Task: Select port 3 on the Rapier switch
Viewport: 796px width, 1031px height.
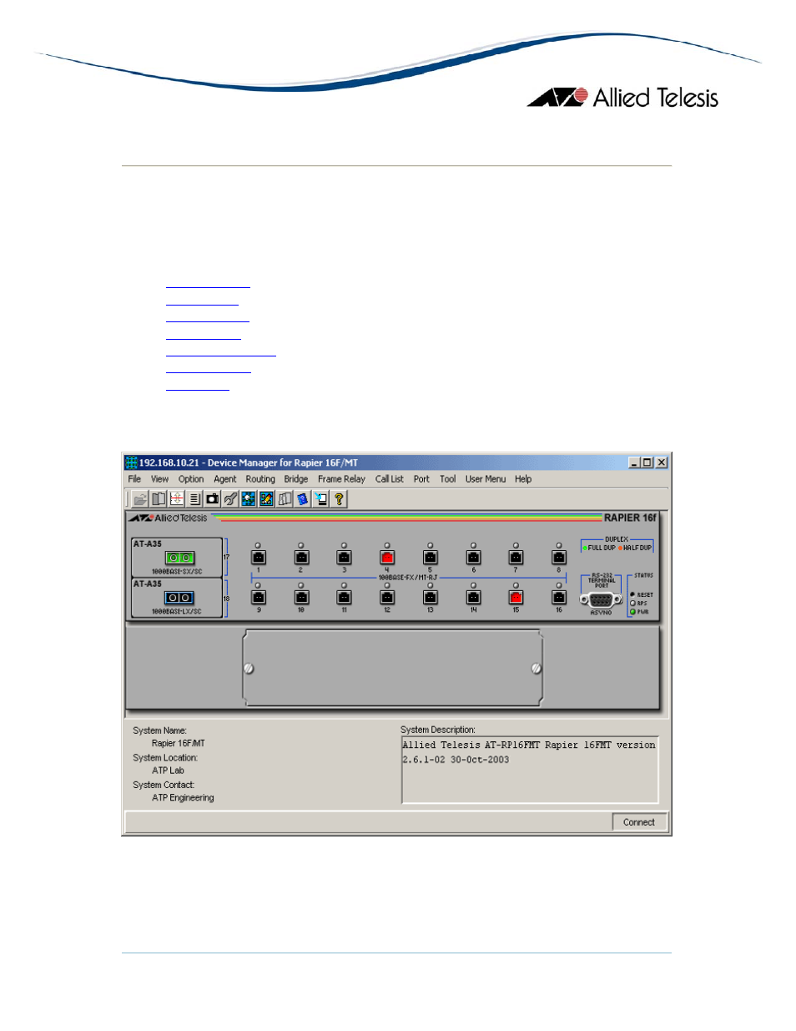Action: (x=344, y=557)
